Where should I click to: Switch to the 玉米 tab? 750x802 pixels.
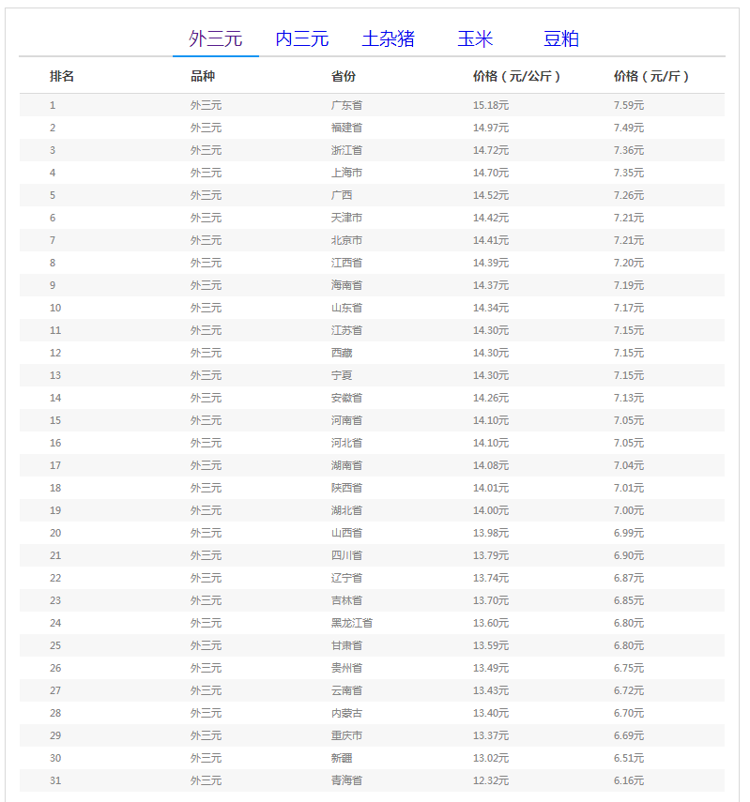475,38
